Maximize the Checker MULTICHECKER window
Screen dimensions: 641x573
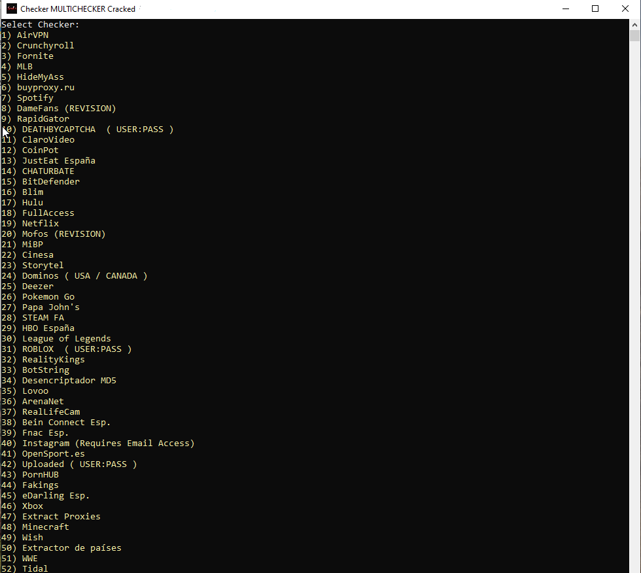click(x=595, y=9)
